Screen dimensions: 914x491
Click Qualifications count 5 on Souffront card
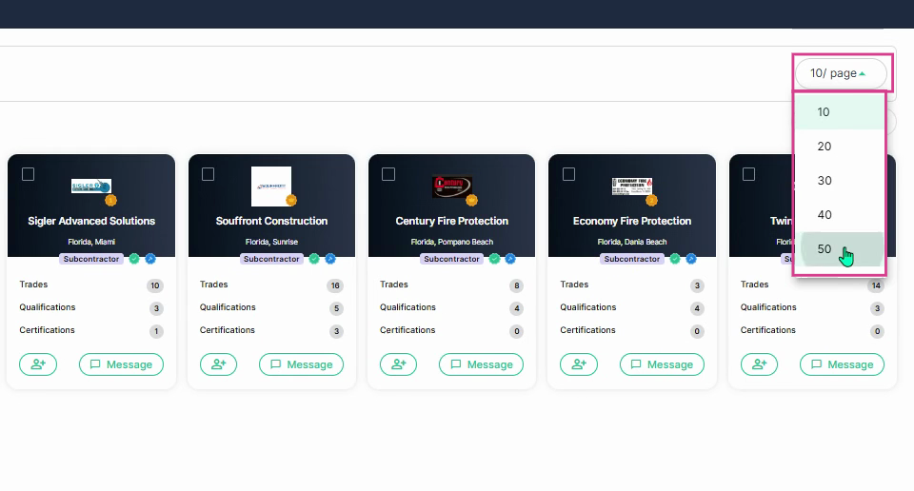[x=336, y=308]
